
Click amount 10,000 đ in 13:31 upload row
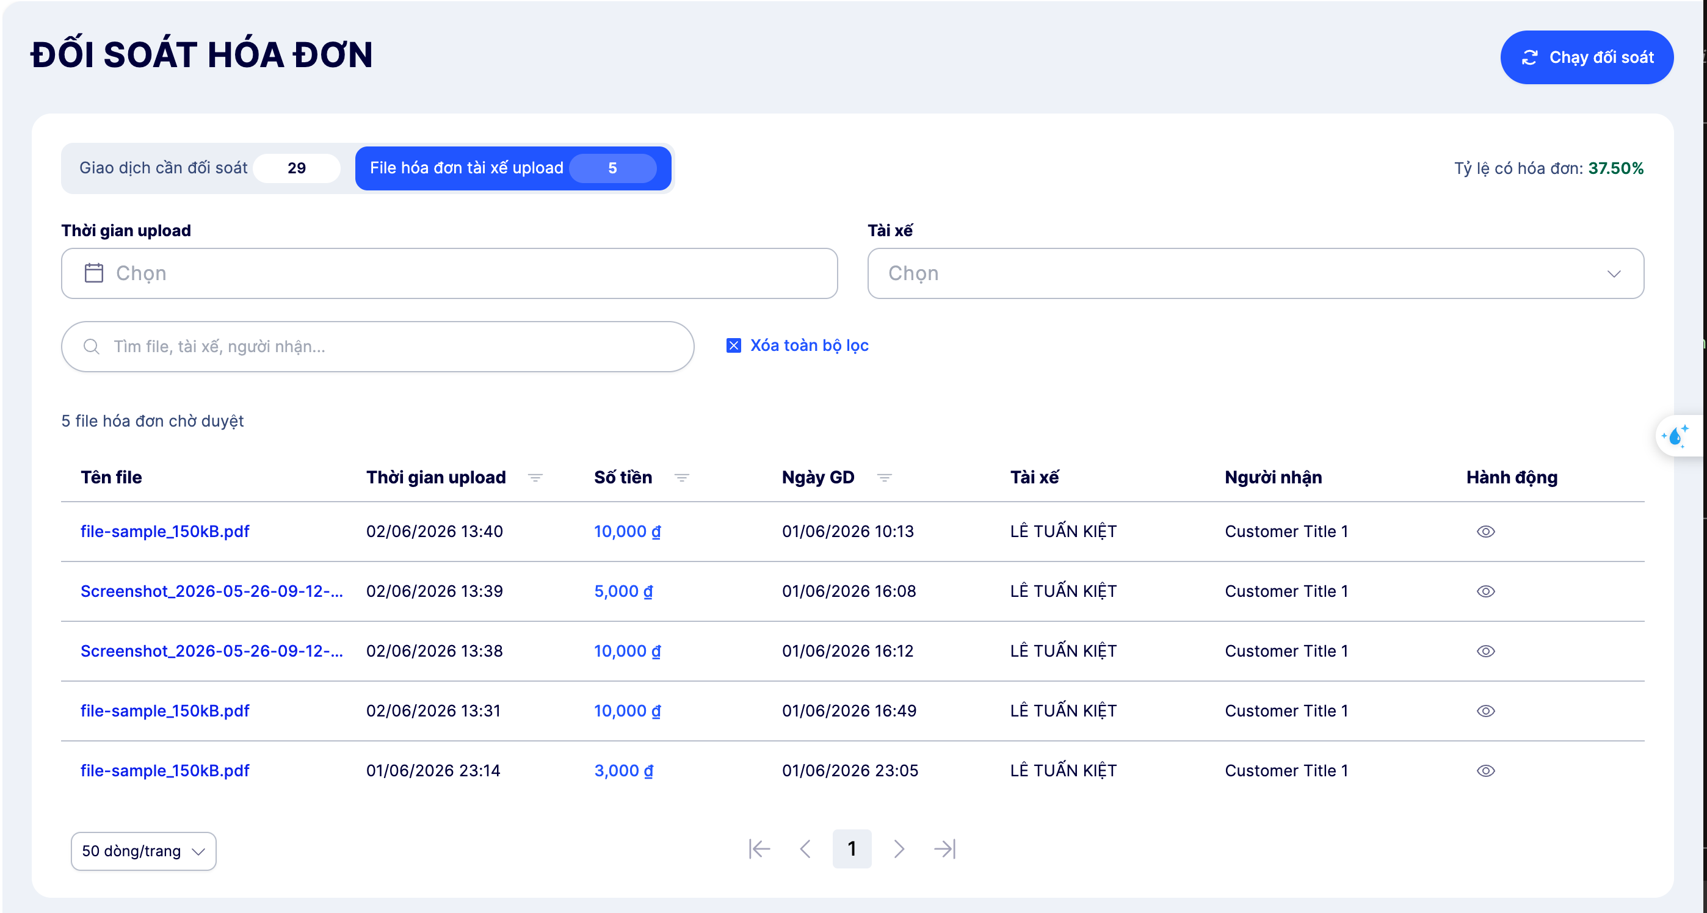click(627, 711)
